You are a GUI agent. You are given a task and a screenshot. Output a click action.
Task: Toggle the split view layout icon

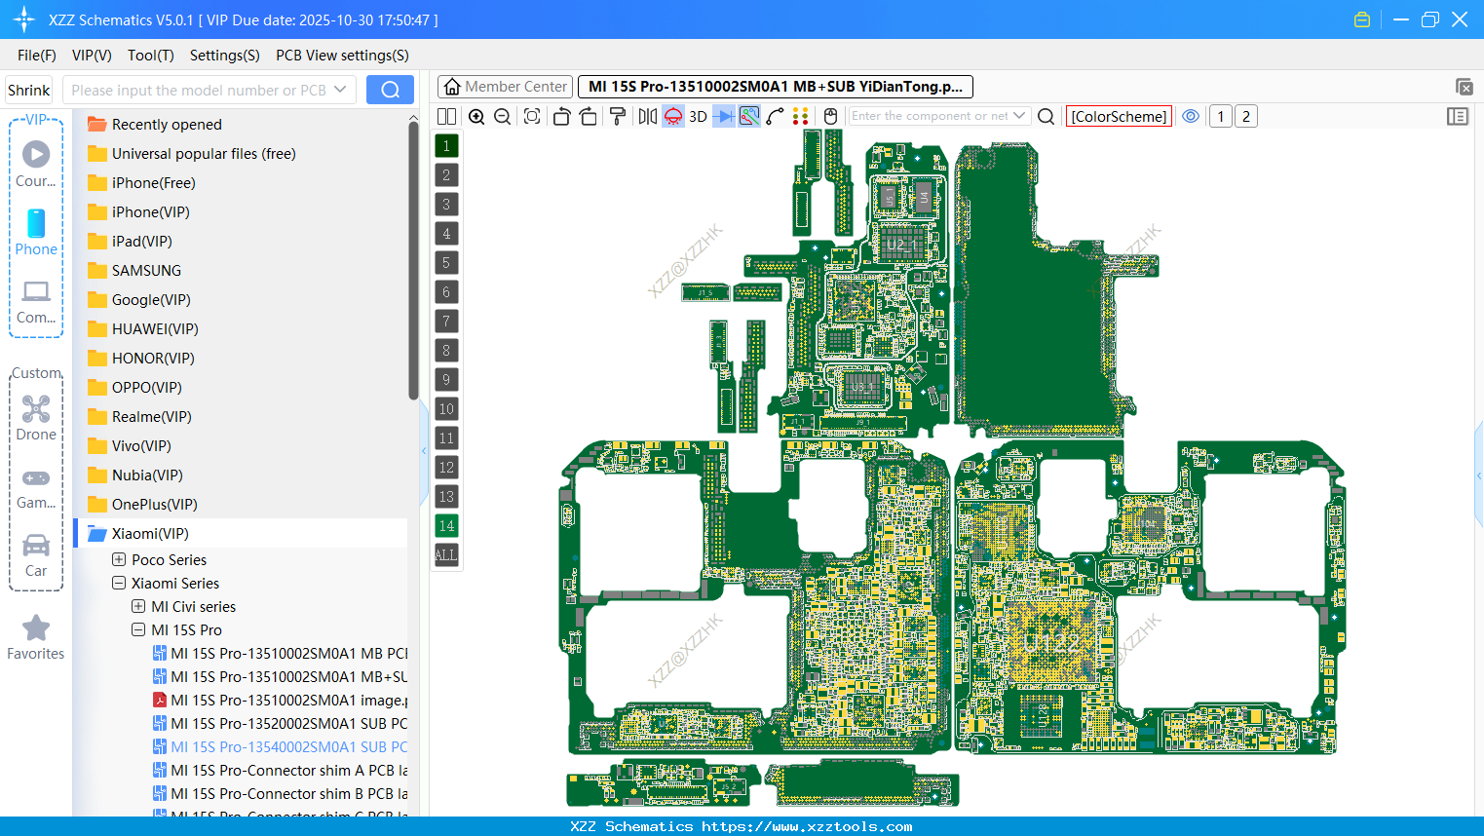(446, 116)
